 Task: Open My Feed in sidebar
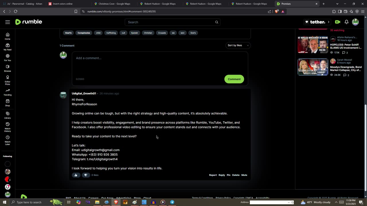[7, 47]
